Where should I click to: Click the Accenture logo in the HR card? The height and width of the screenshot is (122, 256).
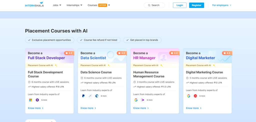click(143, 100)
